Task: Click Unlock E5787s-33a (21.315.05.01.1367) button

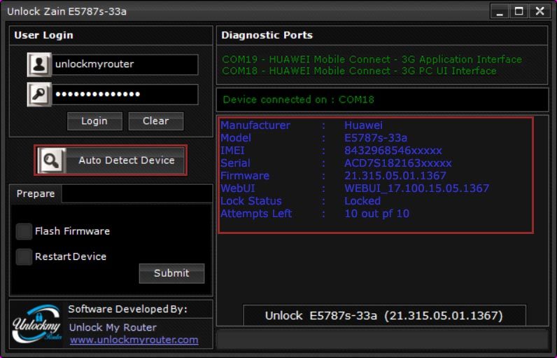Action: [384, 315]
